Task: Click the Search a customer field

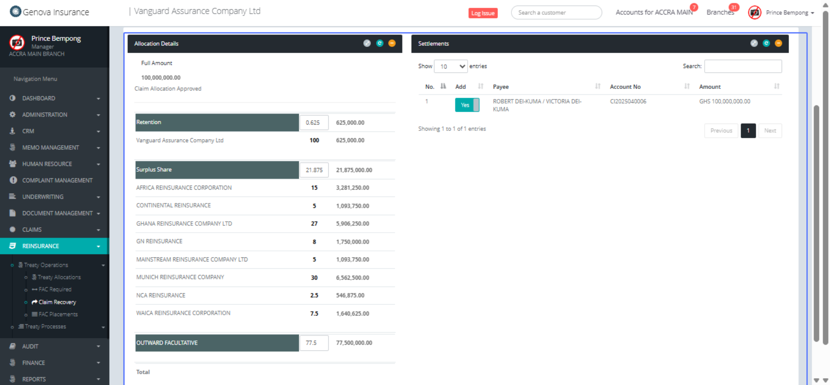Action: [x=556, y=13]
